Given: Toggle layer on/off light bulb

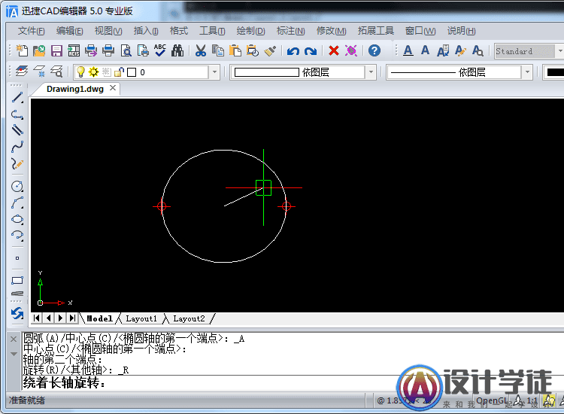Looking at the screenshot, I should point(81,72).
